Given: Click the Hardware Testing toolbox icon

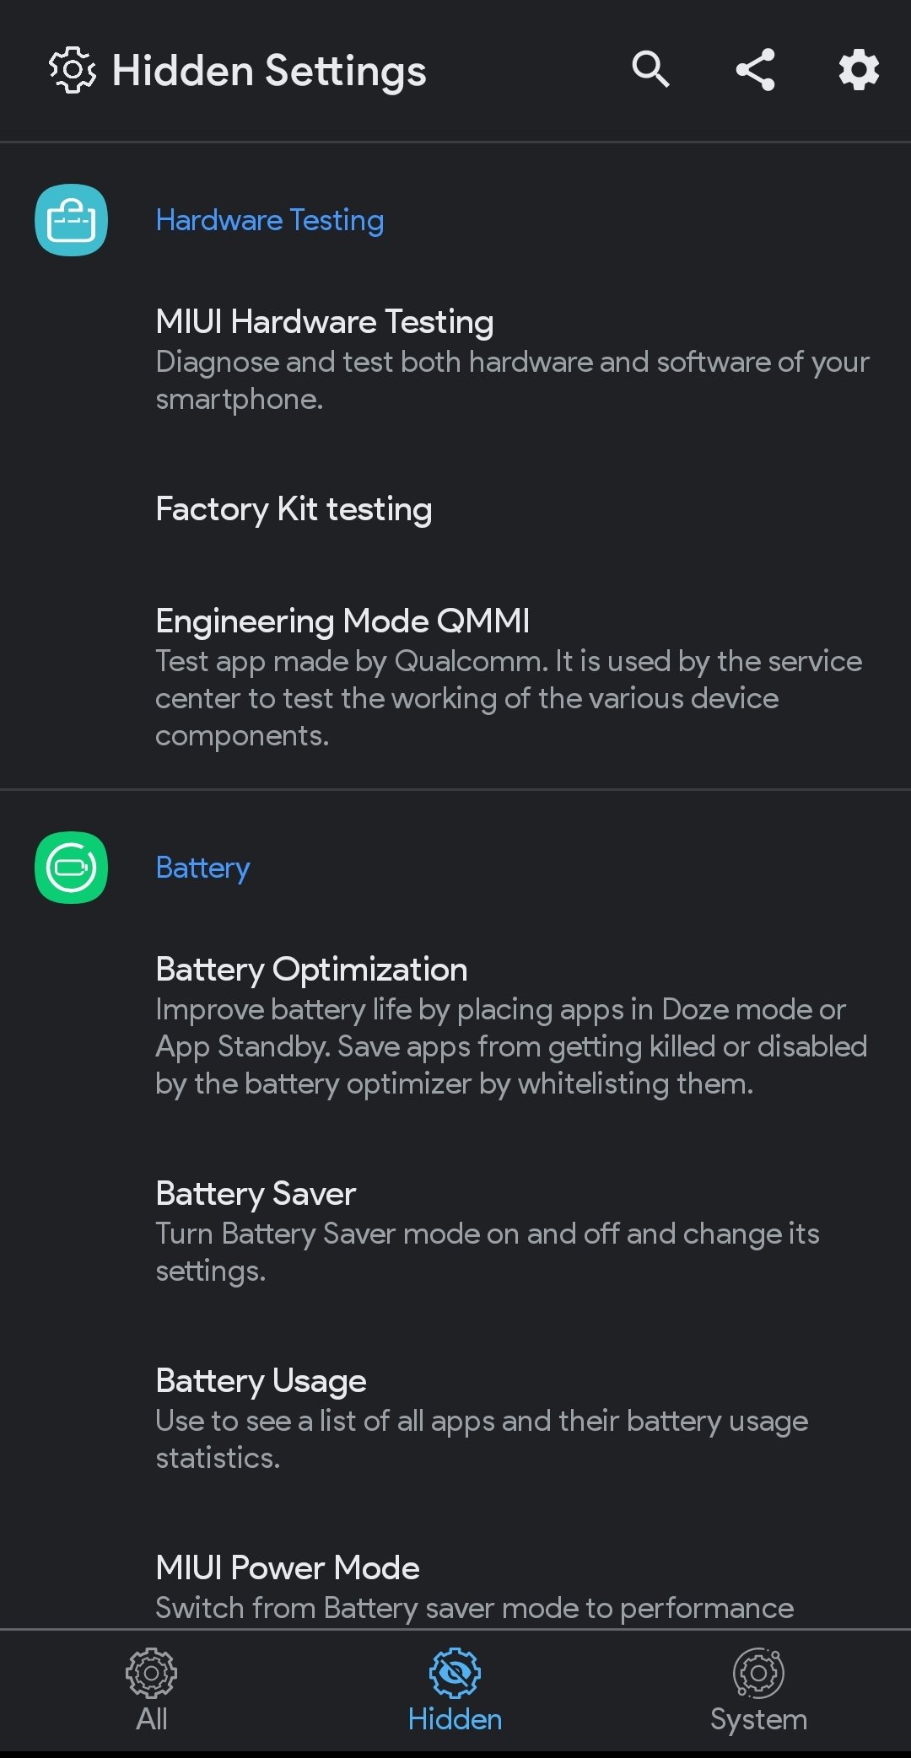Looking at the screenshot, I should (x=71, y=220).
